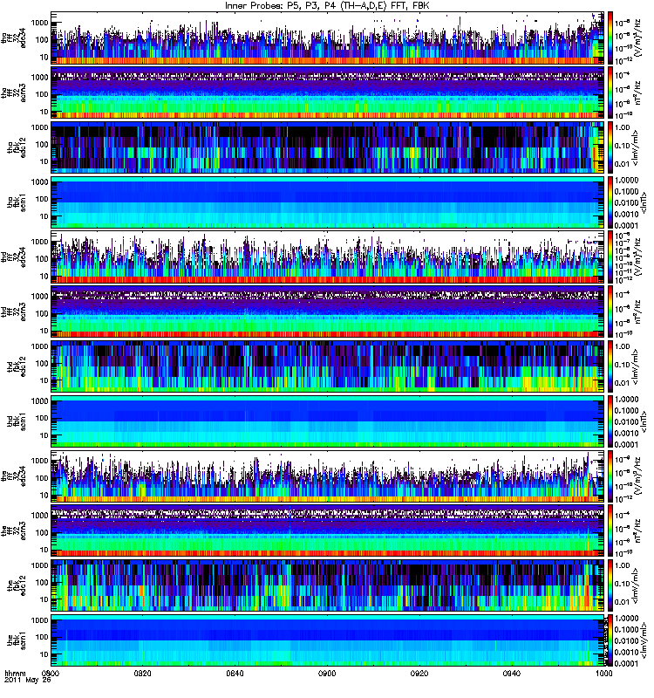Select the thd fbk scm1 filter bank panel
Image resolution: width=654 pixels, height=698 pixels.
point(327,421)
